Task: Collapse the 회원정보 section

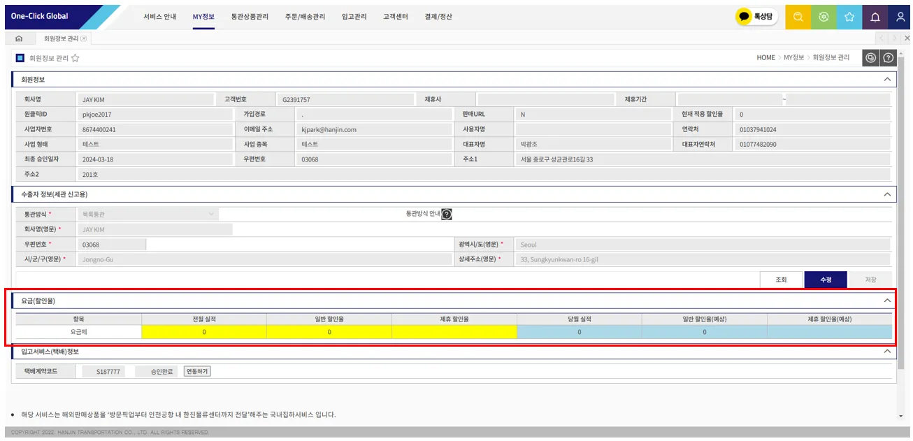Action: click(x=888, y=80)
